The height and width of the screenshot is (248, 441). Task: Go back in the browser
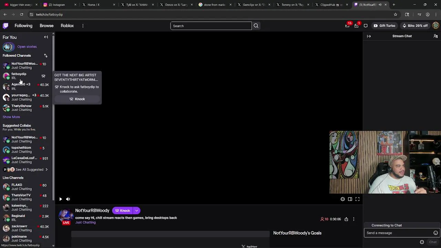(x=5, y=14)
